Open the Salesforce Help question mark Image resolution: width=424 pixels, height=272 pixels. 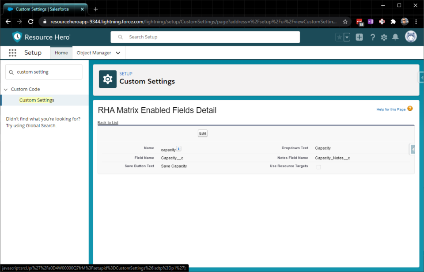tap(373, 37)
